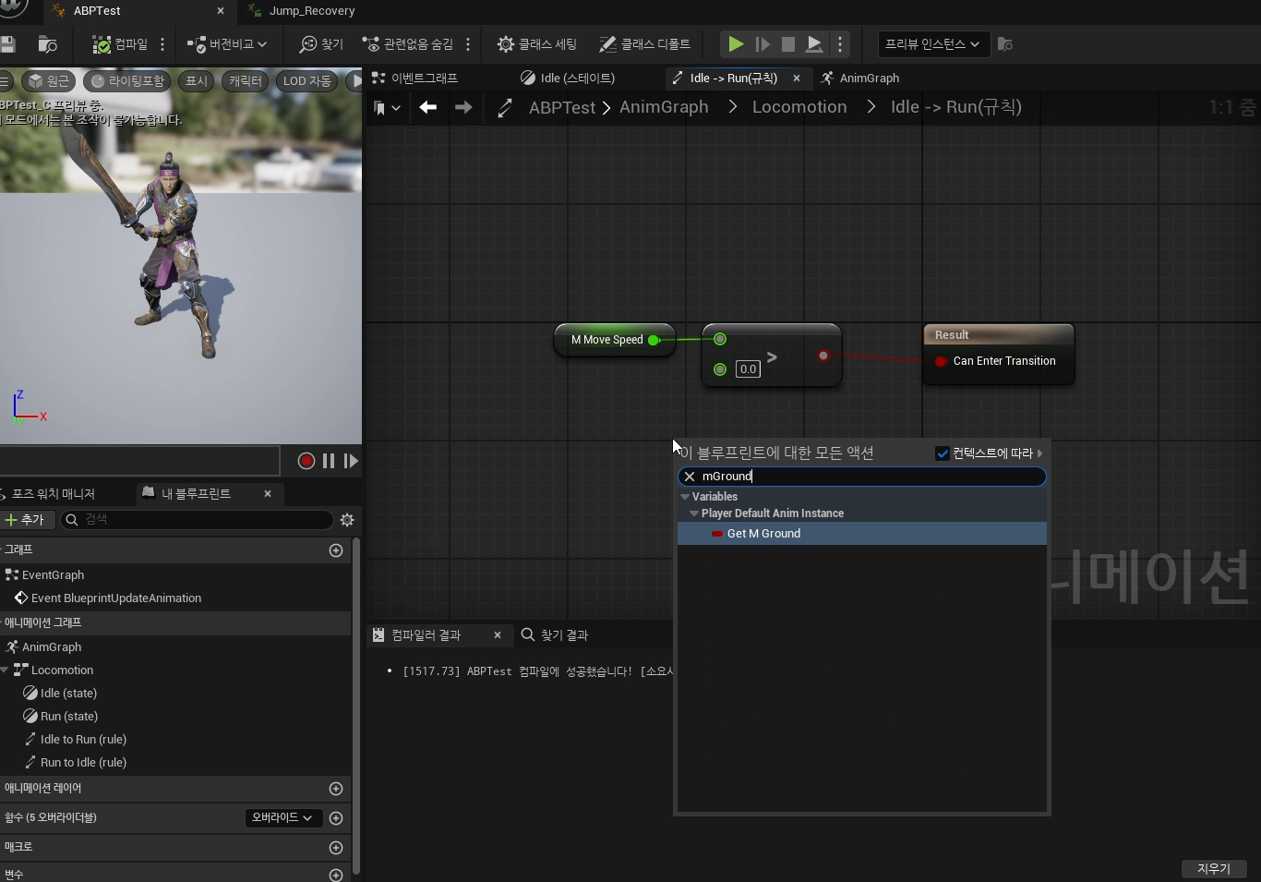
Task: Add a new function with 함수 plus icon
Action: point(336,818)
